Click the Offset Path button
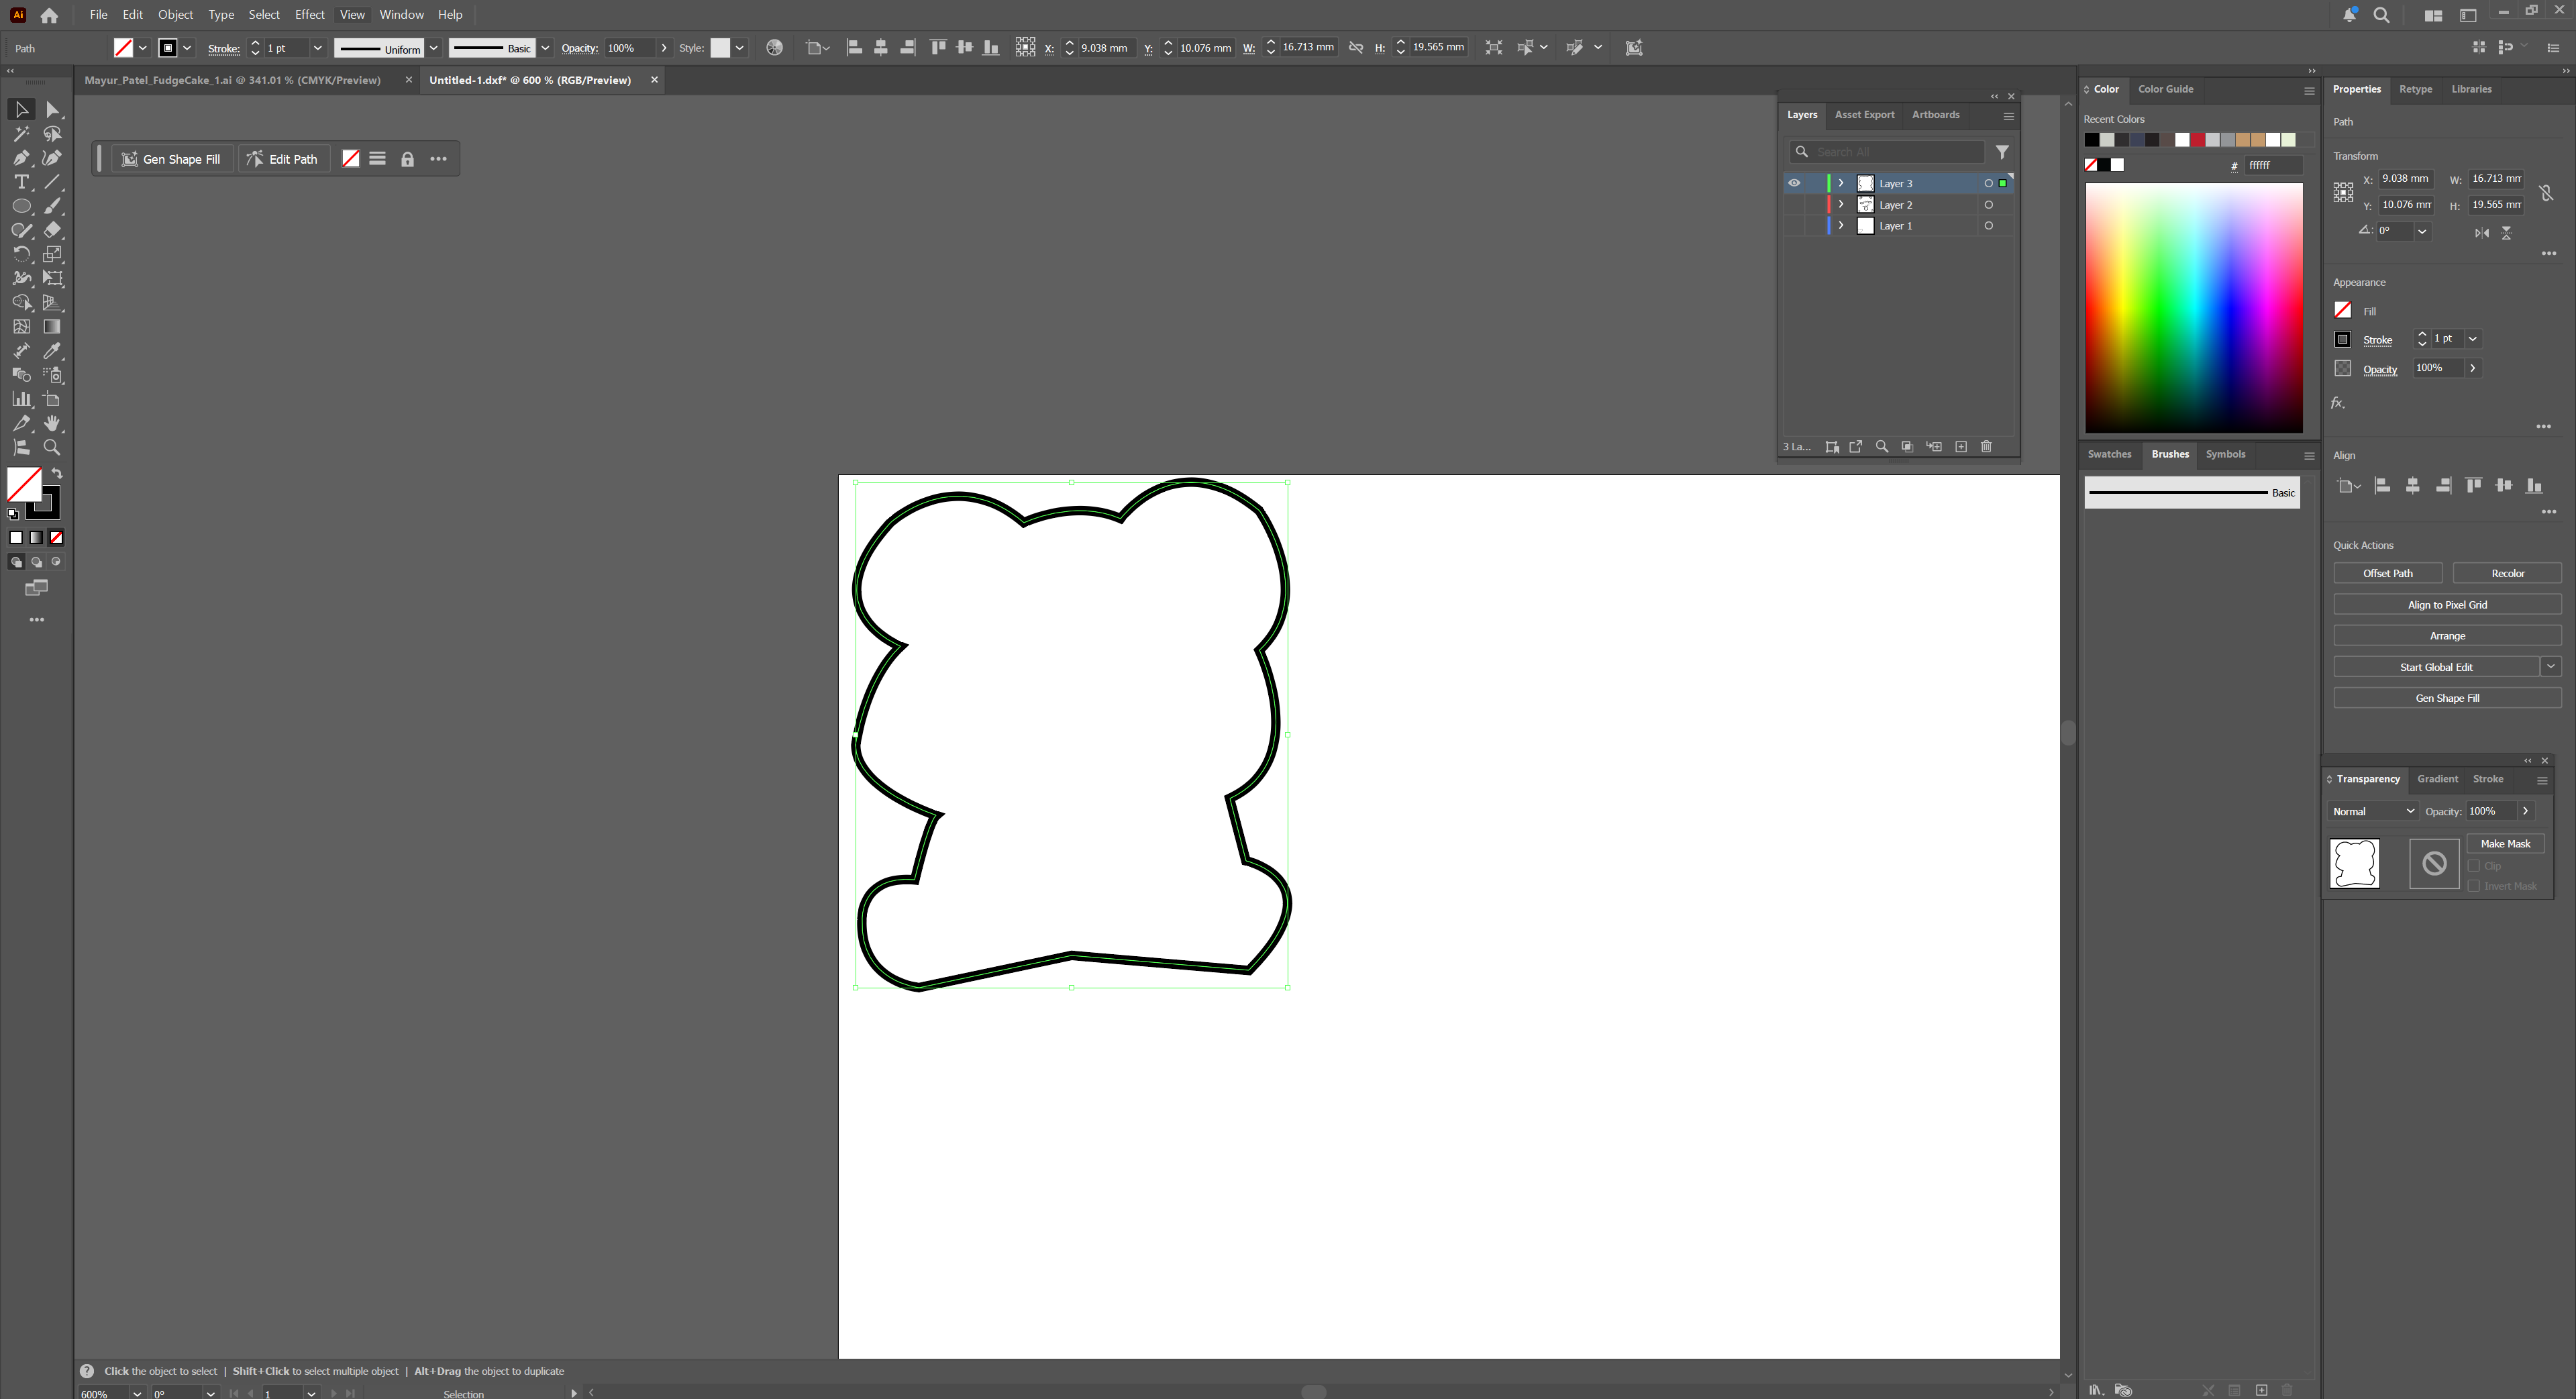This screenshot has height=1399, width=2576. [2387, 573]
